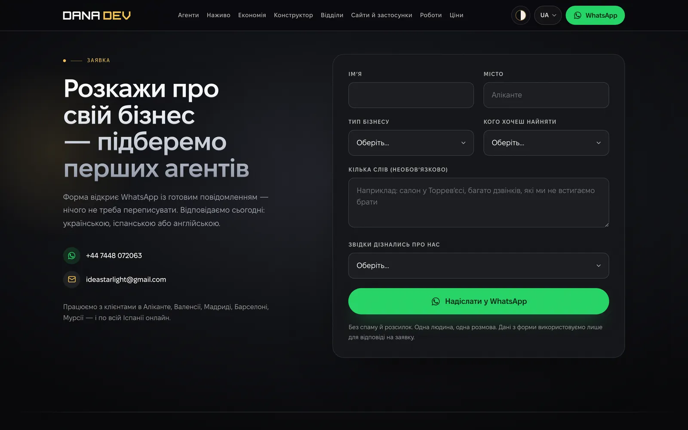Submit via Надіслати у WhatsApp button
This screenshot has width=688, height=430.
[479, 301]
